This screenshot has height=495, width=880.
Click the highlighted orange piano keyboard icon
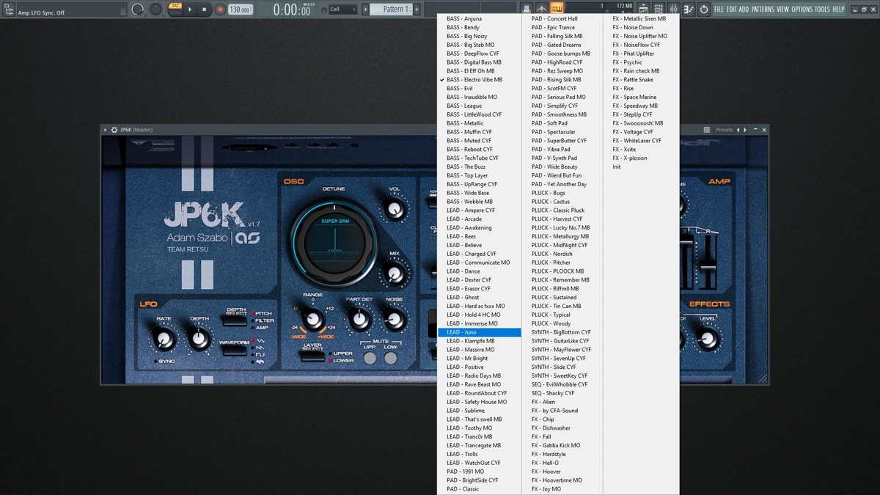tap(557, 9)
